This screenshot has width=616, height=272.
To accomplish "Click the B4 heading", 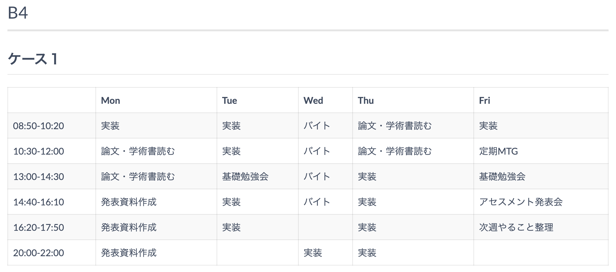I will click(x=18, y=13).
